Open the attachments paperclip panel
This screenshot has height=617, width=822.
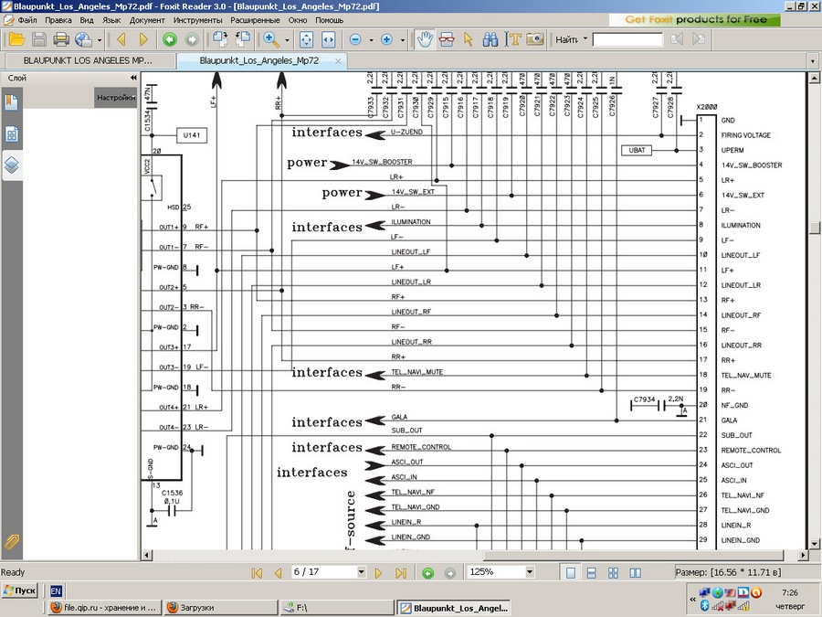point(12,541)
